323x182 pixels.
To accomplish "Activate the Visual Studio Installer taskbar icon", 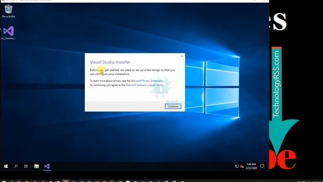I will [47, 166].
